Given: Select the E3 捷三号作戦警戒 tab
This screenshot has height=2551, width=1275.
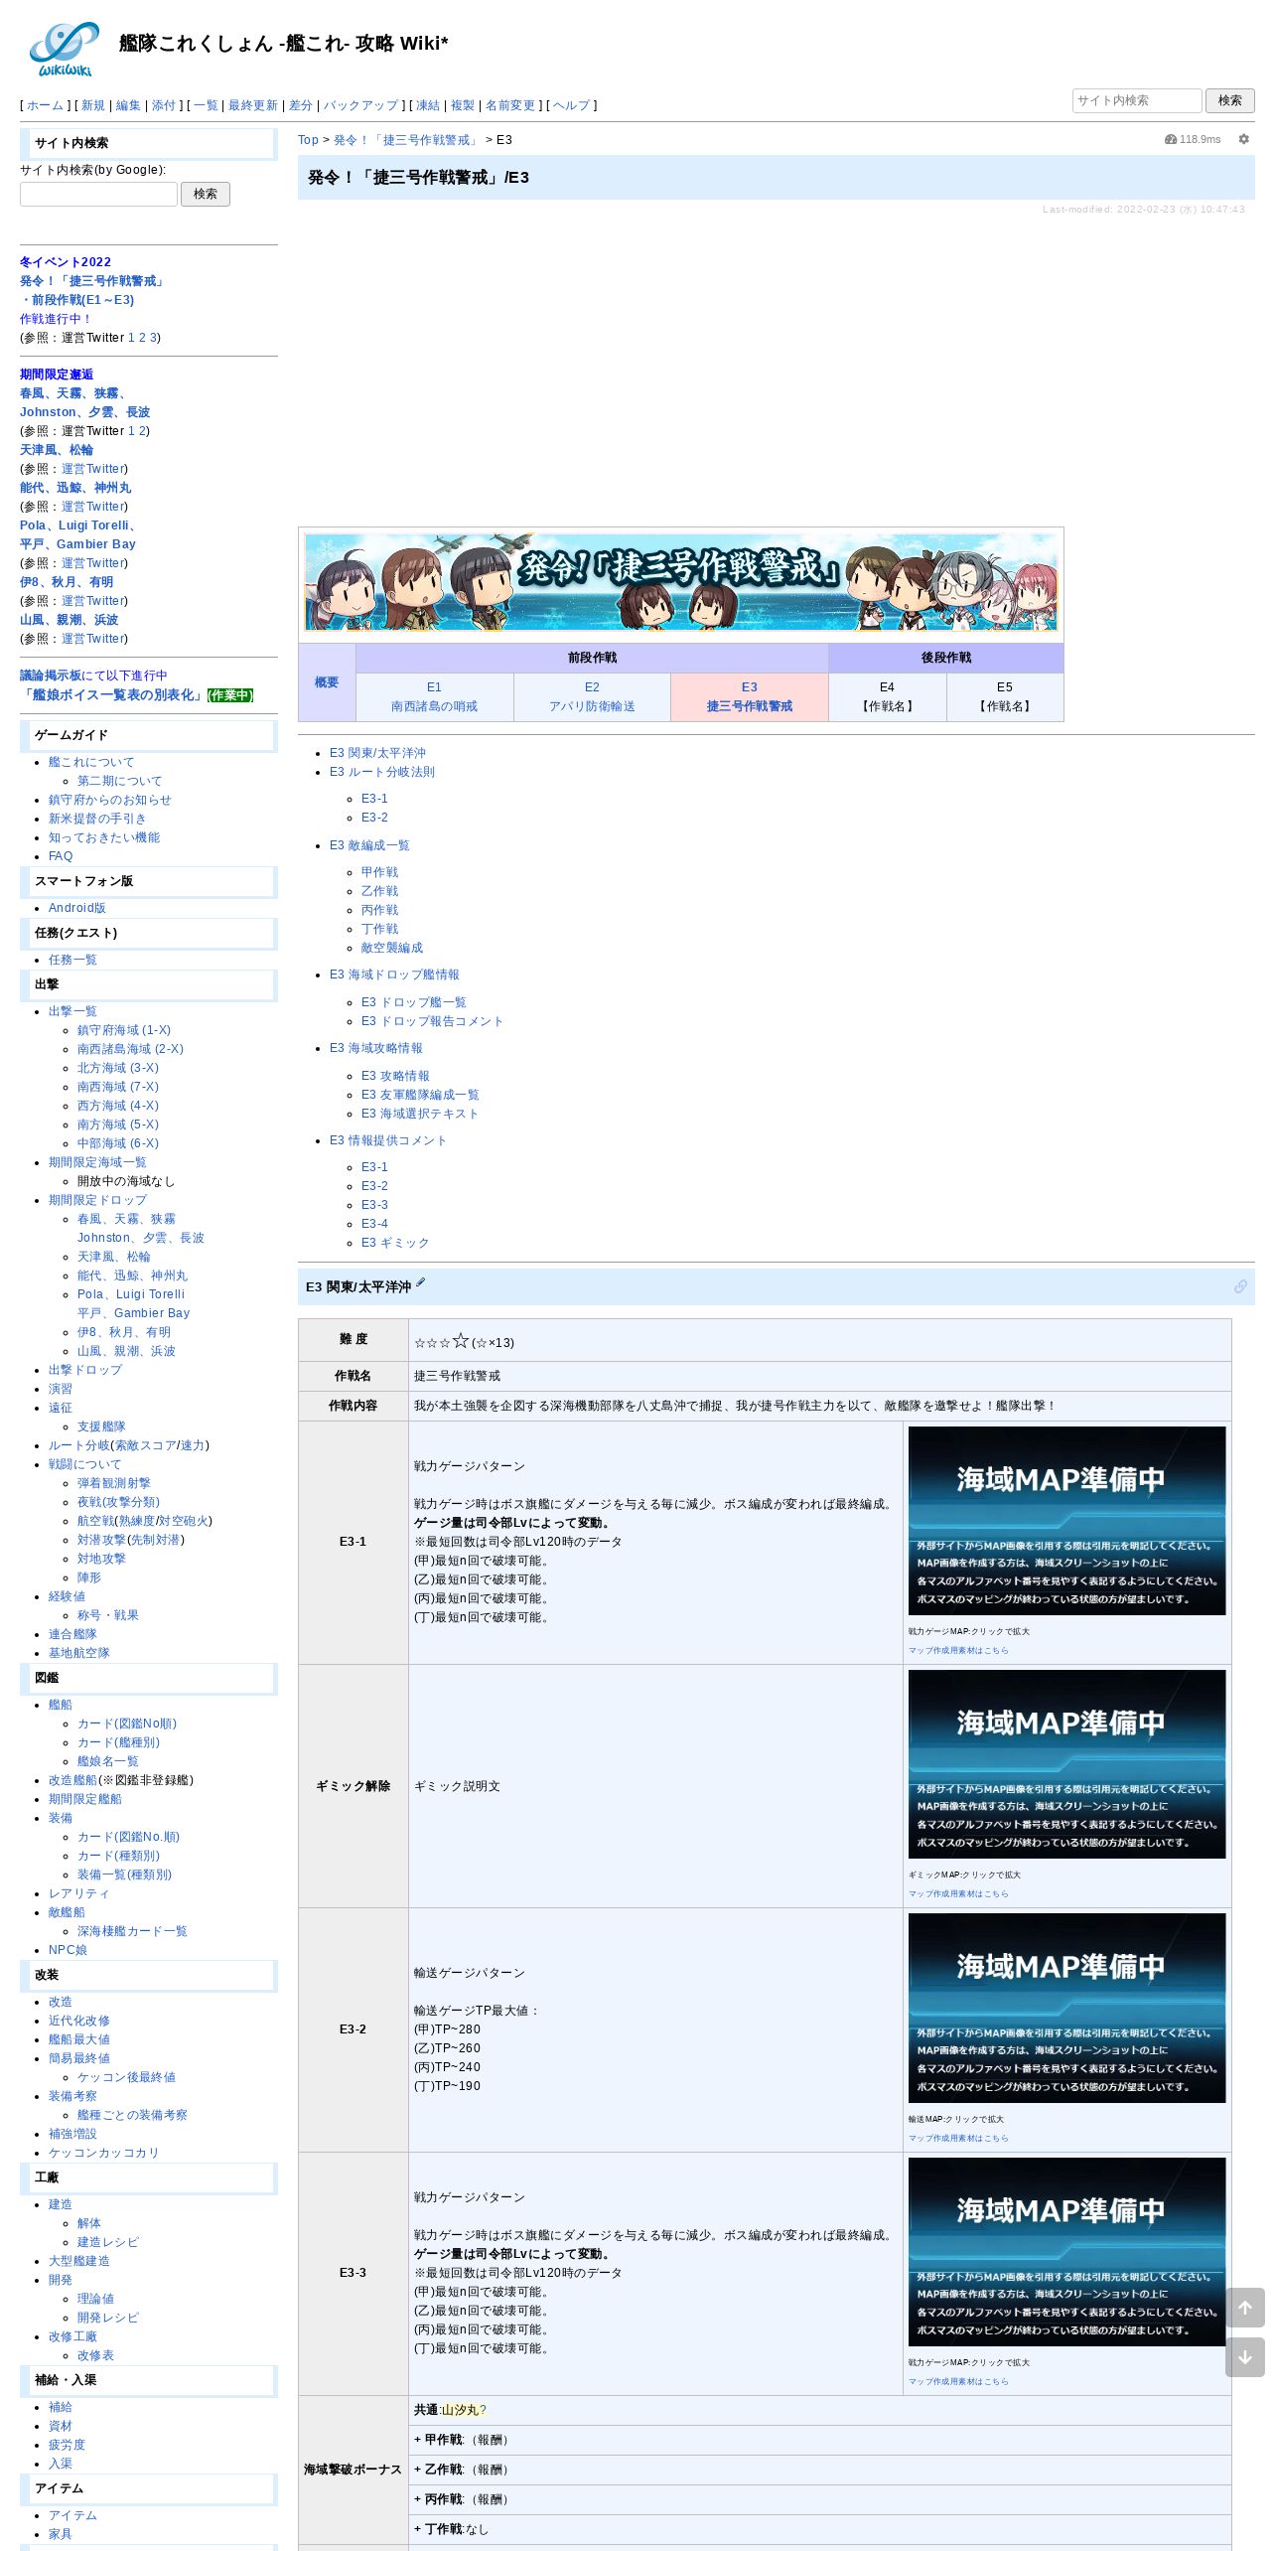Looking at the screenshot, I should 750,696.
